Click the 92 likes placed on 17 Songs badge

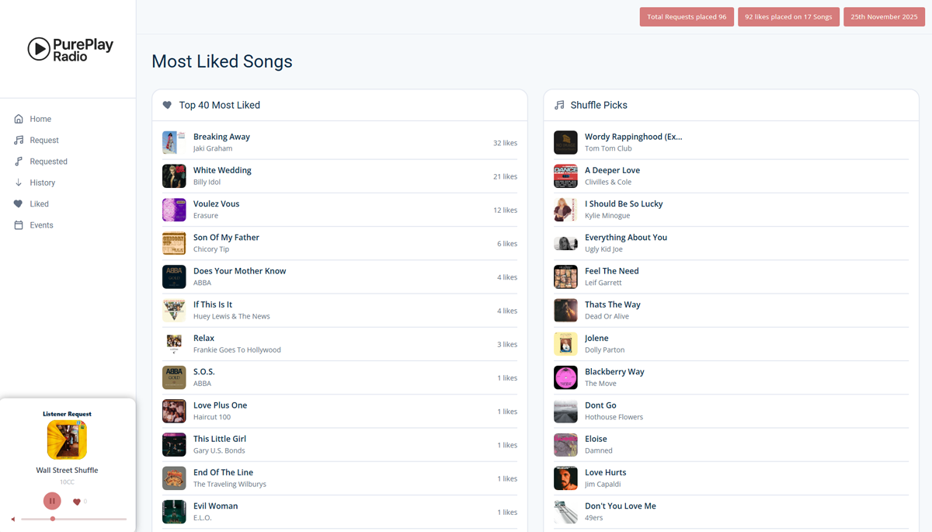788,17
